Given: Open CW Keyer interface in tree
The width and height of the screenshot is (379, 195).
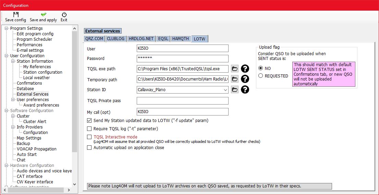Looking at the screenshot, I should (x=35, y=182).
